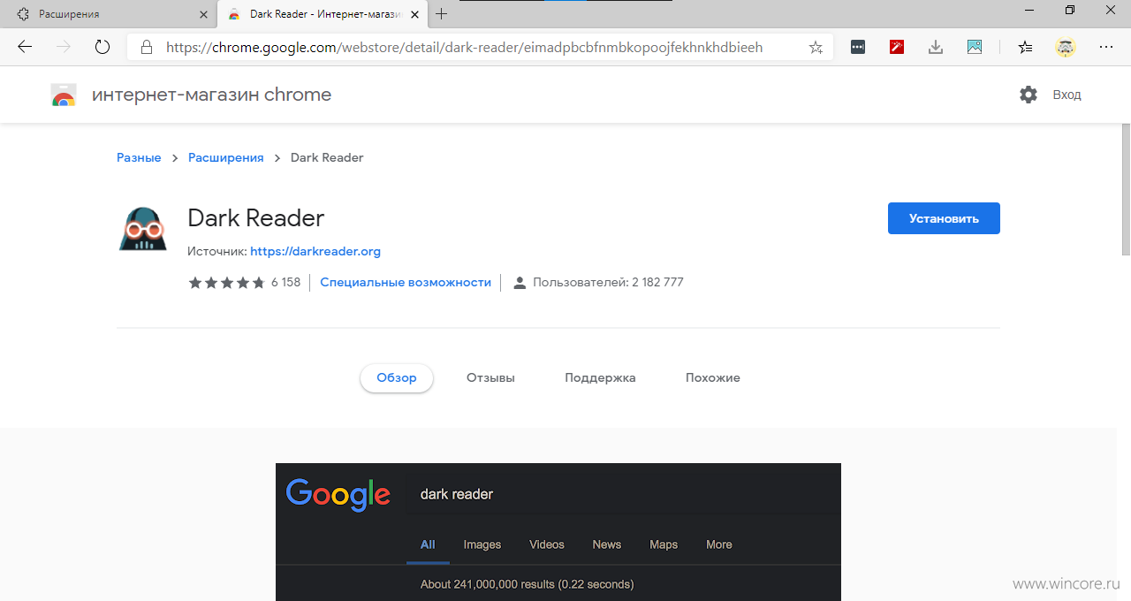This screenshot has width=1131, height=601.
Task: Open the user profile avatar
Action: click(1066, 47)
